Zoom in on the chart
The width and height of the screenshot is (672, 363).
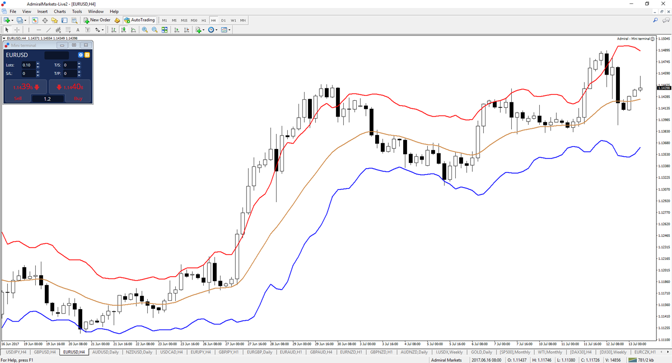[x=145, y=30]
